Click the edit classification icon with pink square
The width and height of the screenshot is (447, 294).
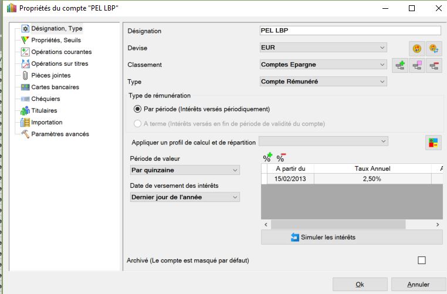pyautogui.click(x=417, y=66)
